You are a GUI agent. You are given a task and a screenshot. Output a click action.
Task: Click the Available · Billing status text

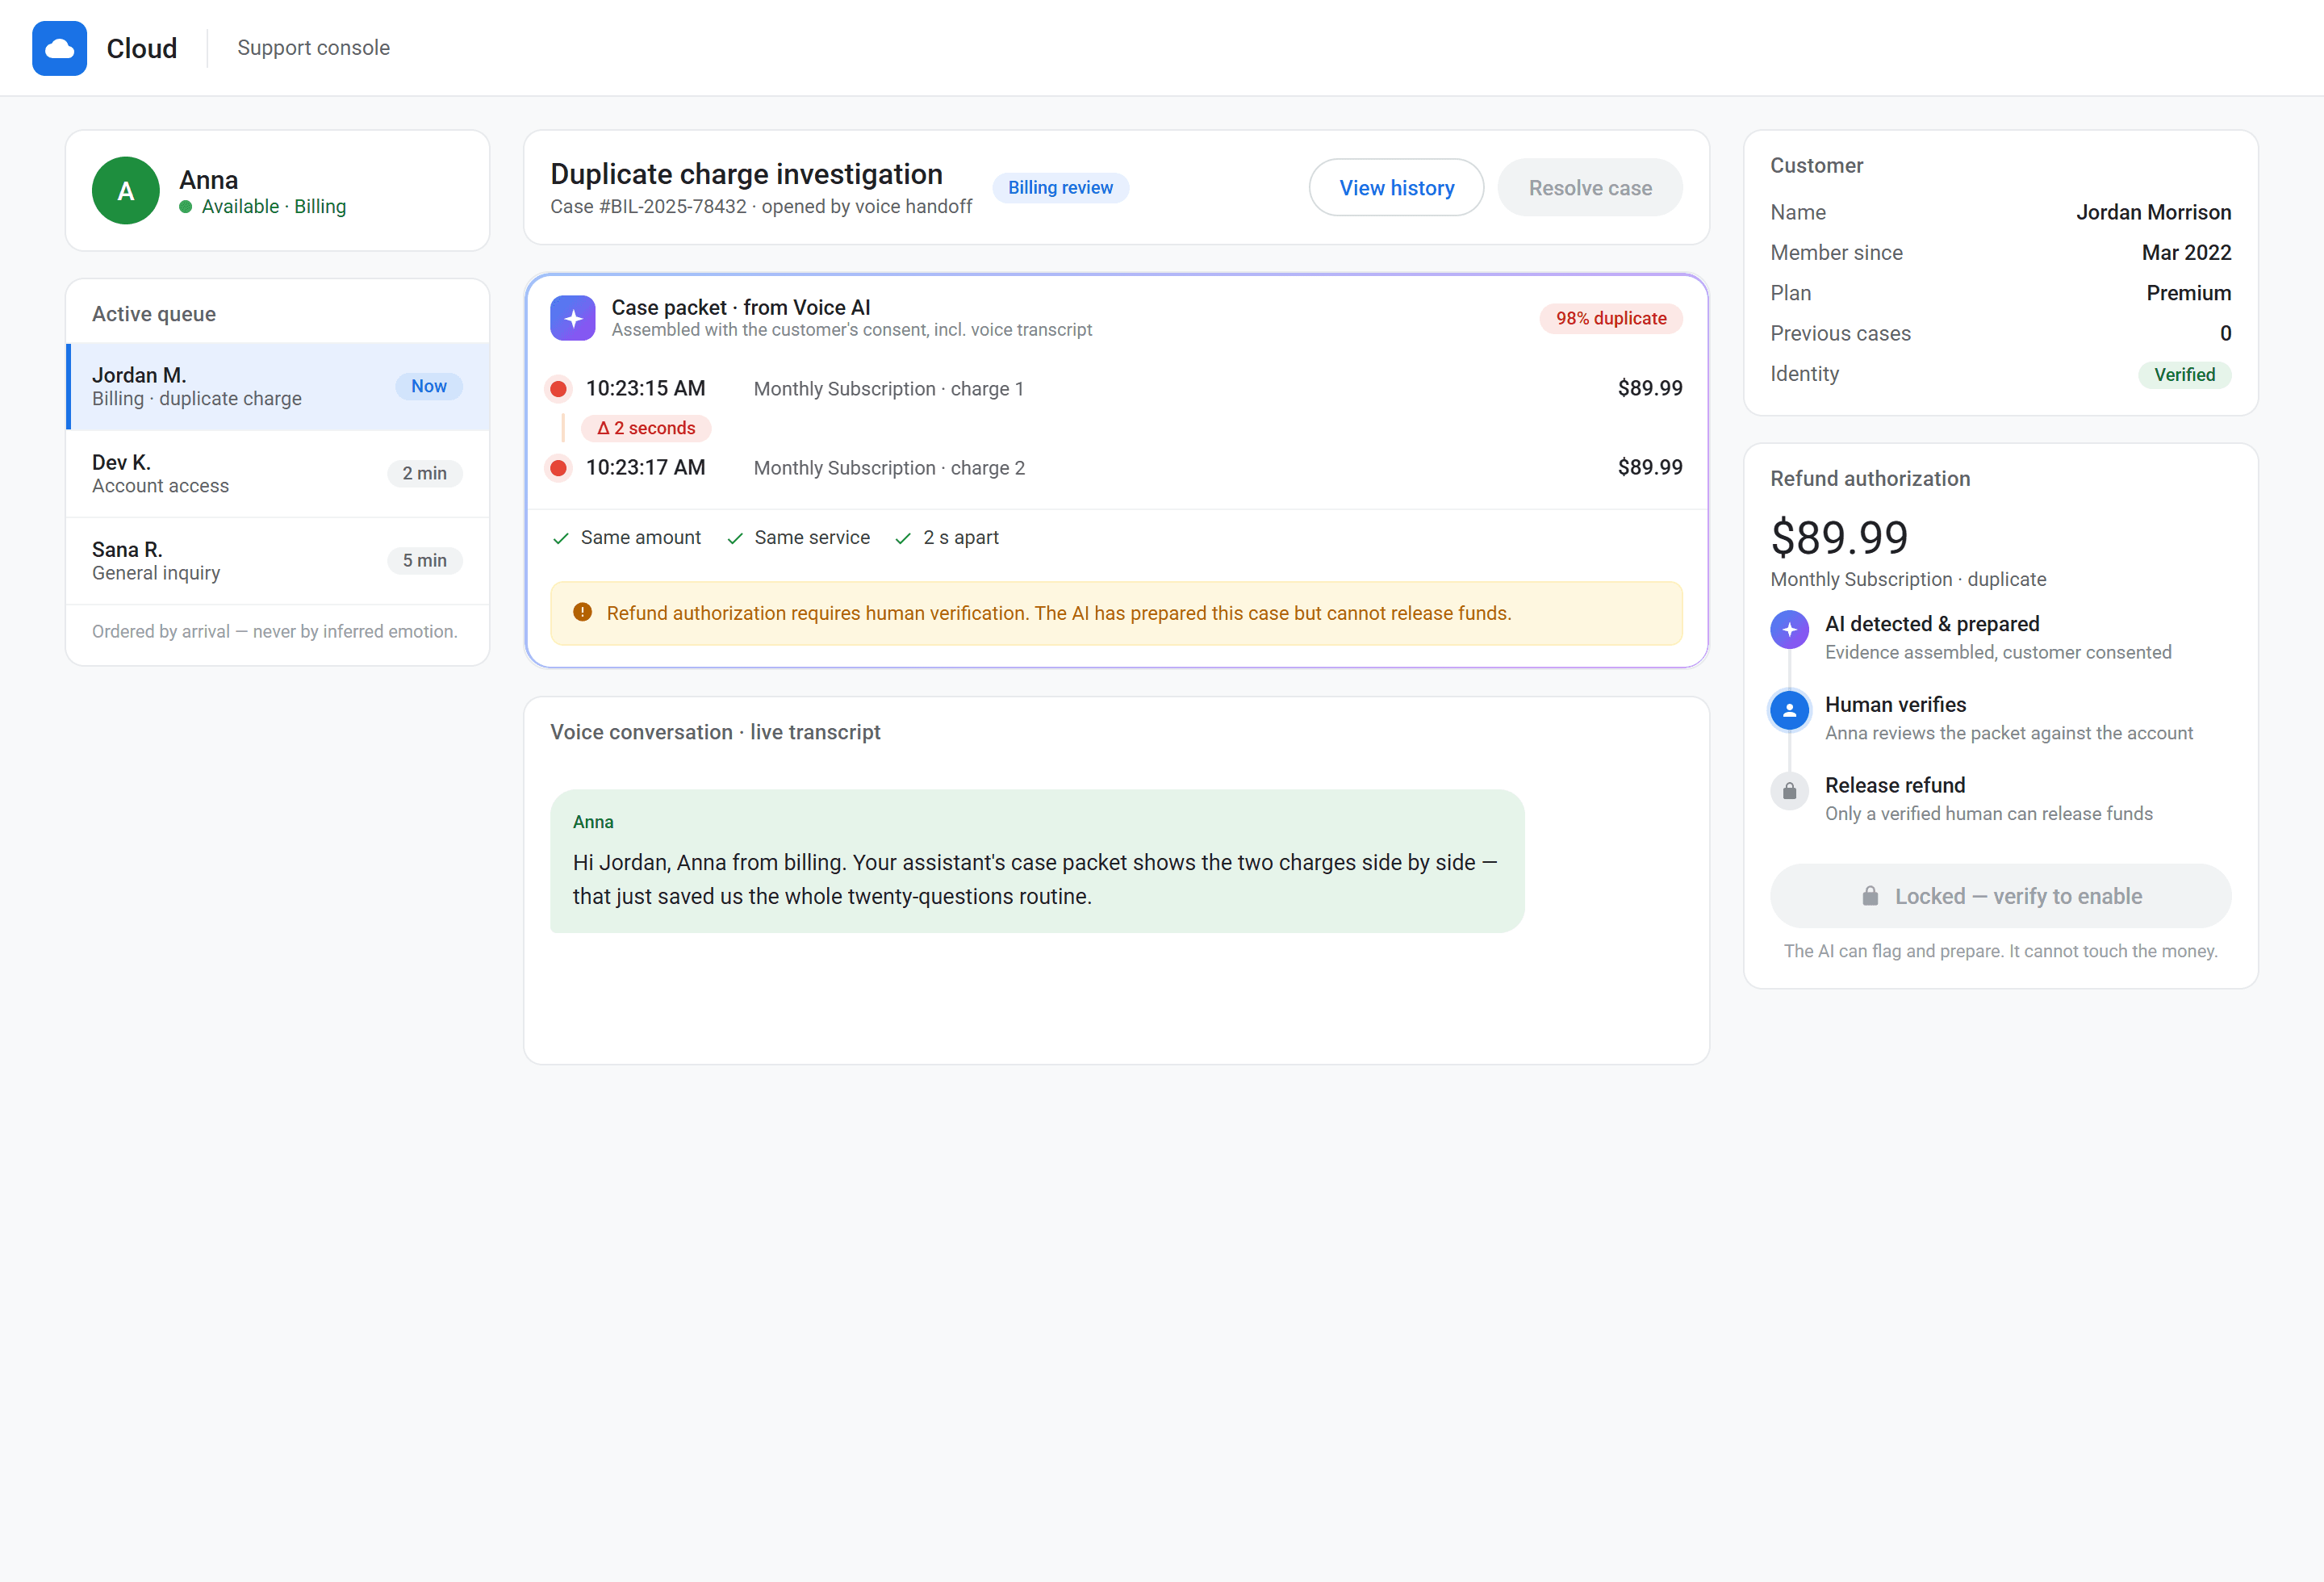(273, 207)
